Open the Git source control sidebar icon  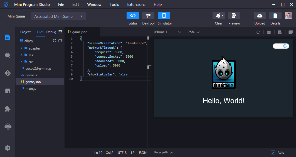pyautogui.click(x=8, y=73)
